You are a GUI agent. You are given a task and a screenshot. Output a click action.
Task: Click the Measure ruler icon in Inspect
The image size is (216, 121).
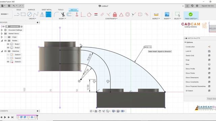click(x=156, y=14)
